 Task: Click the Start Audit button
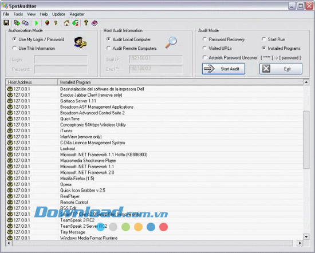click(x=223, y=69)
